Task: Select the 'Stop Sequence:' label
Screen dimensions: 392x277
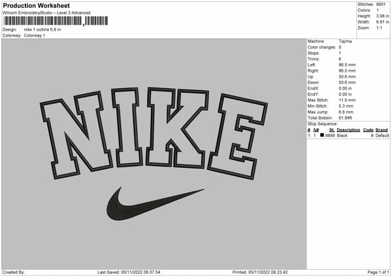Action: pos(323,124)
